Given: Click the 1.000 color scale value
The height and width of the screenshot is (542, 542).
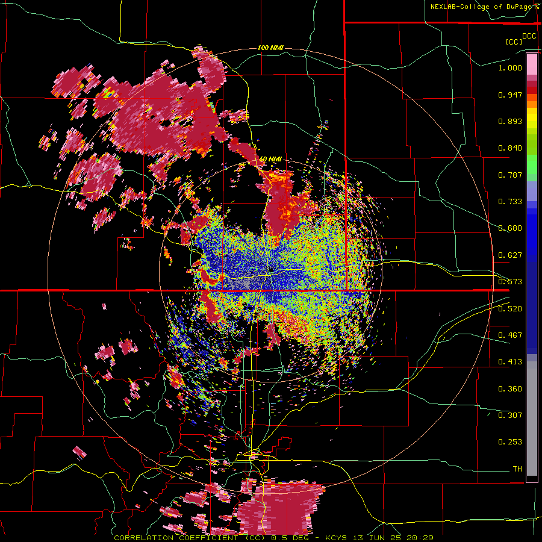Looking at the screenshot, I should pyautogui.click(x=510, y=67).
